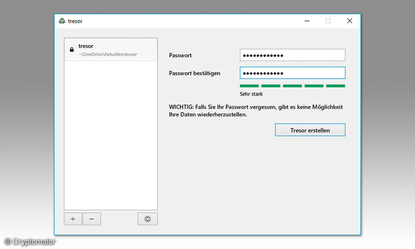
Task: Open settings via the gear icon
Action: 148,219
